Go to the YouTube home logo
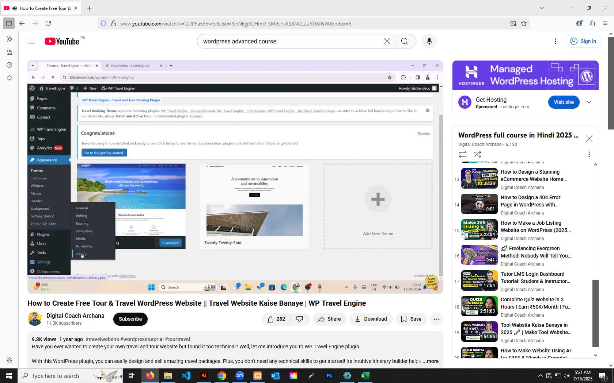 point(62,41)
